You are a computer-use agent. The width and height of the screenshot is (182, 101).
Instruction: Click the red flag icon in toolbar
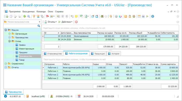[x=47, y=16]
